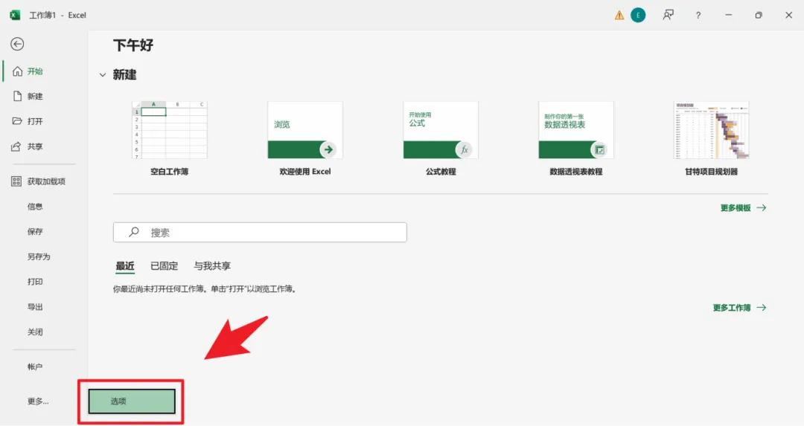Screen dimensions: 804x426
Task: Restore down the Excel window
Action: point(759,16)
